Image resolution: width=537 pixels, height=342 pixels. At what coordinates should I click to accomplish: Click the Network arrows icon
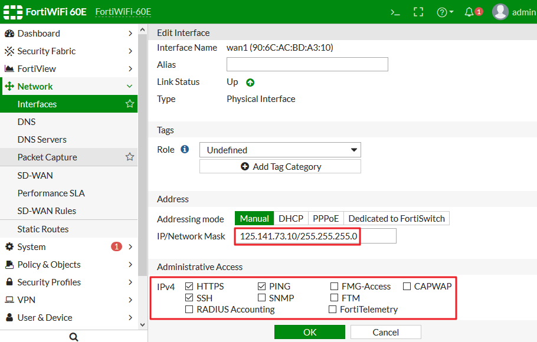coord(9,86)
